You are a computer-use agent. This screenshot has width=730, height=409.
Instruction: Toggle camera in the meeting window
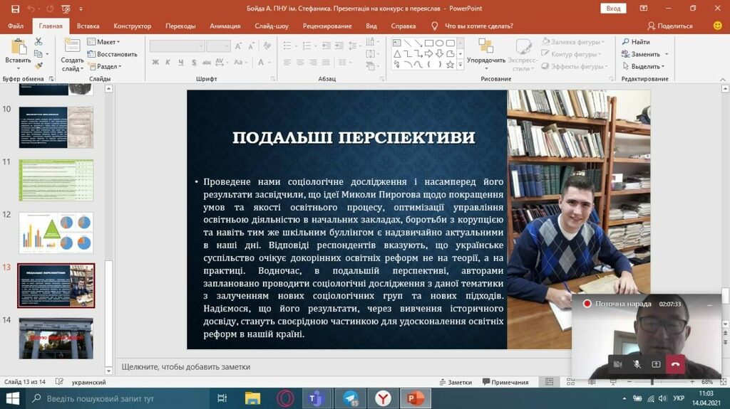pos(617,363)
